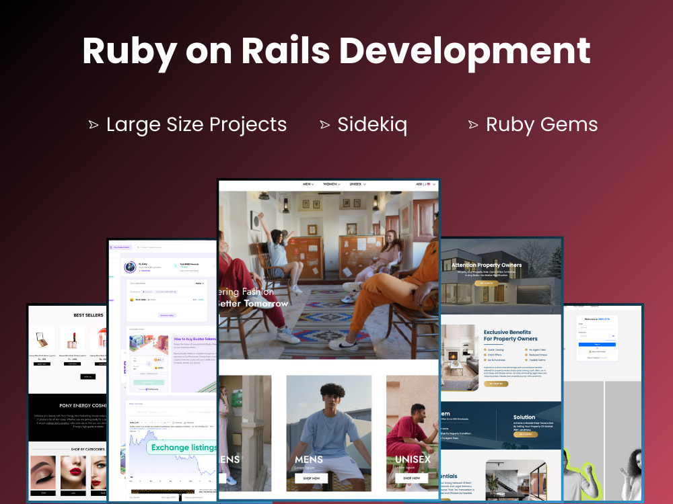
Task: Open the AED currency selector dropdown
Action: click(x=425, y=184)
